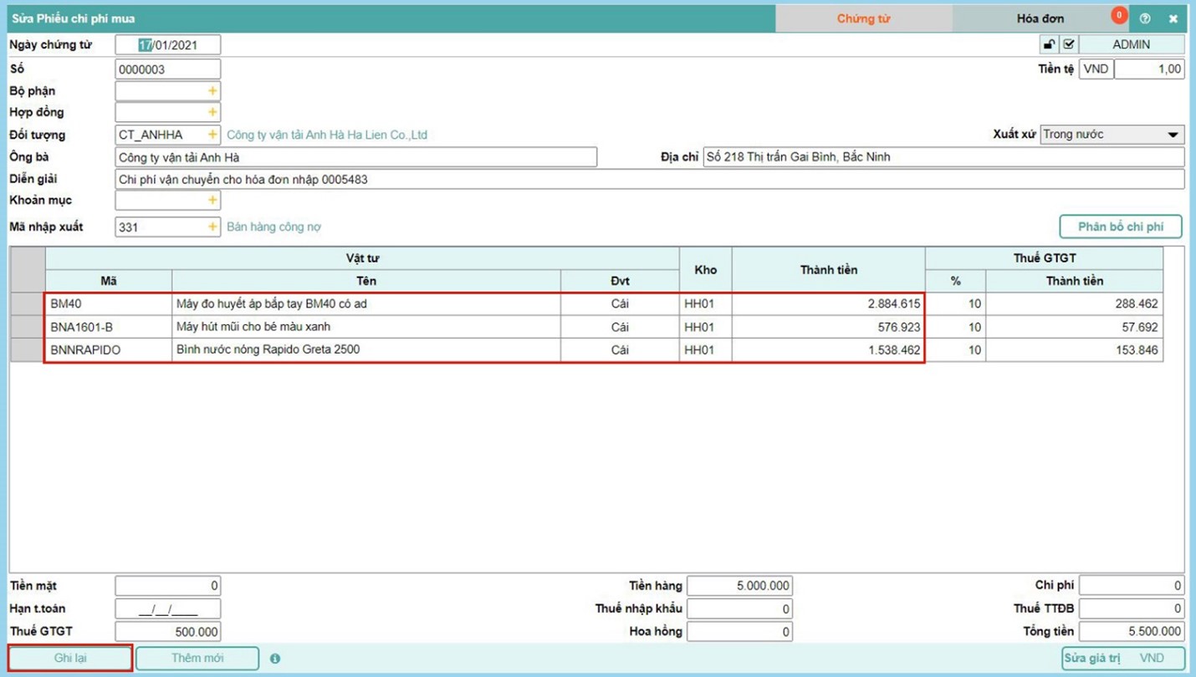
Task: Click the Phân bổ chi phí button
Action: pyautogui.click(x=1120, y=227)
